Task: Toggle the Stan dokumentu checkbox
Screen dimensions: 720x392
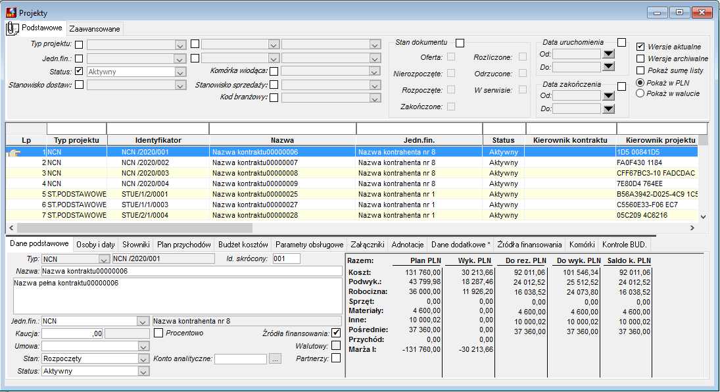Action: click(x=460, y=43)
